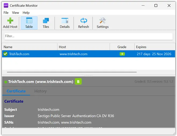Click the 'Grade B: TLS version: TLS 1.2' text

[x=154, y=82]
